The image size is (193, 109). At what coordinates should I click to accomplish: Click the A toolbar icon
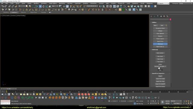[x=155, y=6]
